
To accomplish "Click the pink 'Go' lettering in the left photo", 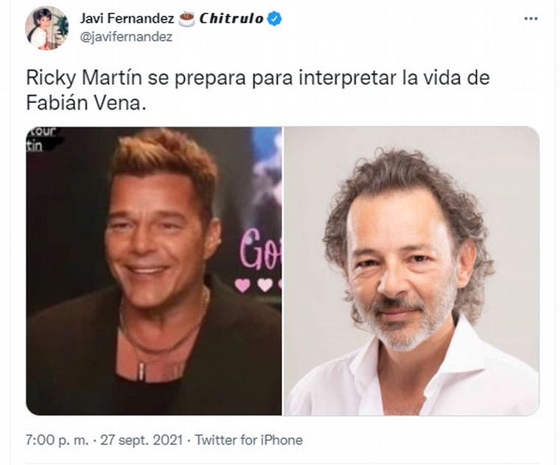I will coord(260,248).
